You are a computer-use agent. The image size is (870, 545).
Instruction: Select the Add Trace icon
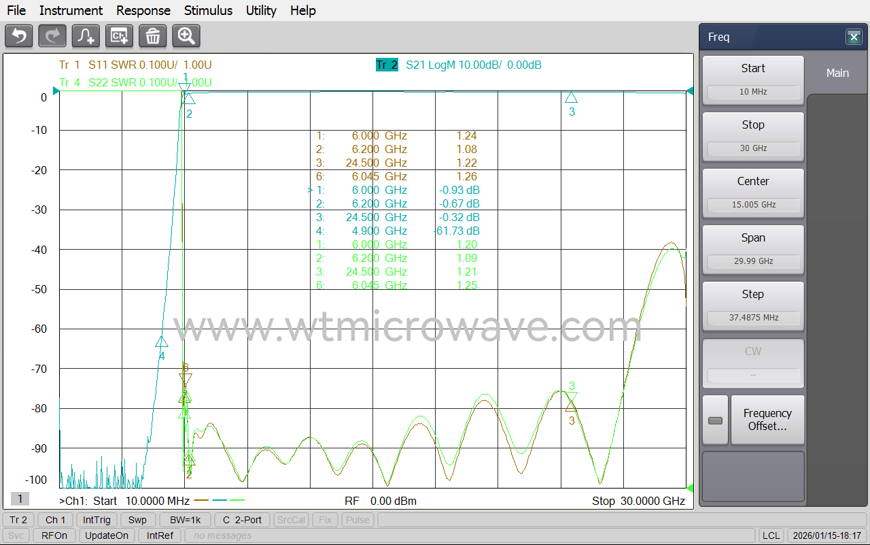85,35
